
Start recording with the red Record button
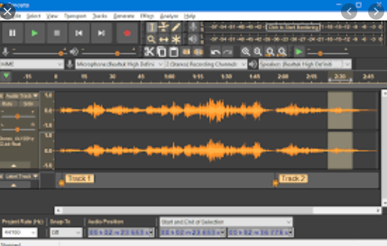(127, 33)
